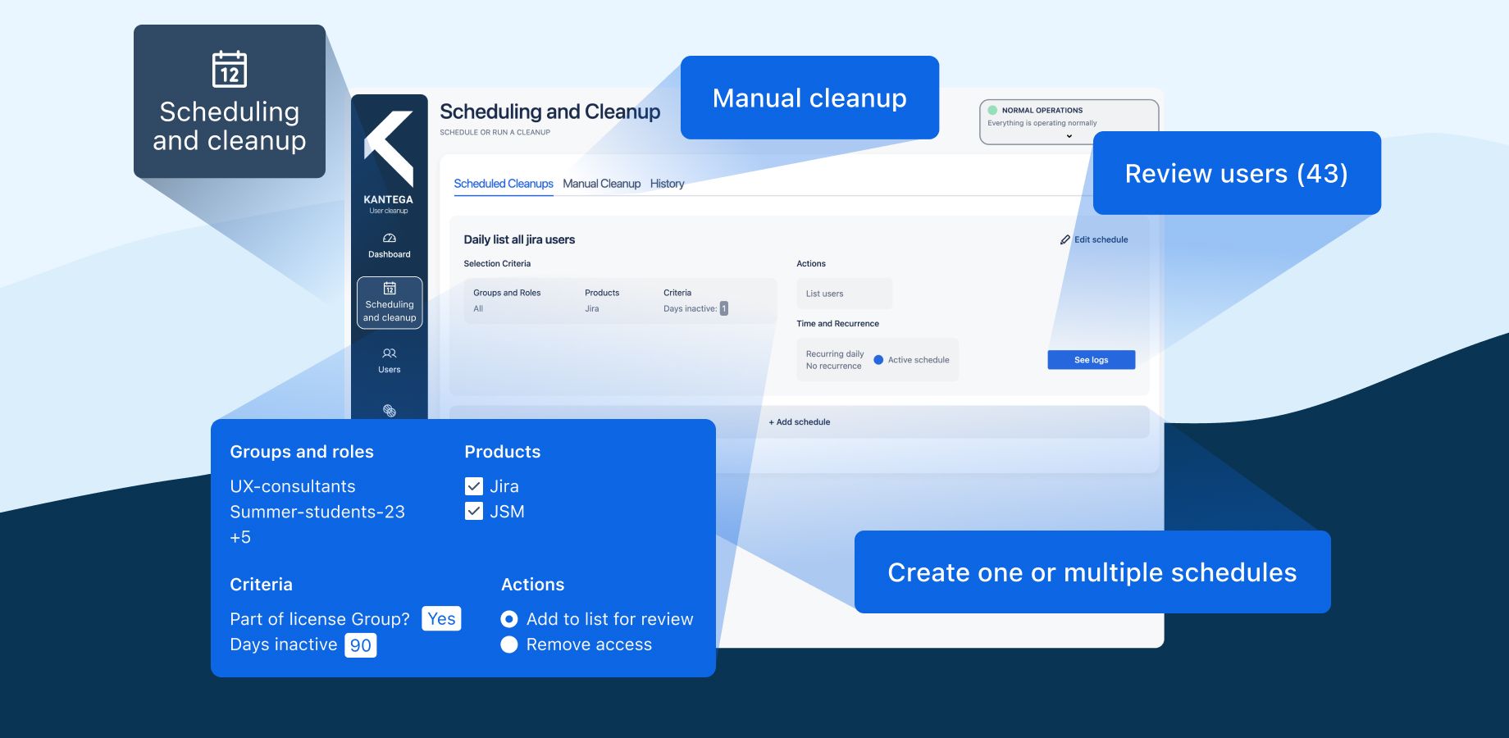This screenshot has width=1509, height=738.
Task: Click the Review users (43) button
Action: click(x=1237, y=173)
